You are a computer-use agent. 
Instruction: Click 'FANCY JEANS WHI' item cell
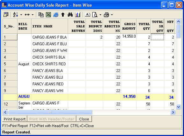tap(50, 91)
